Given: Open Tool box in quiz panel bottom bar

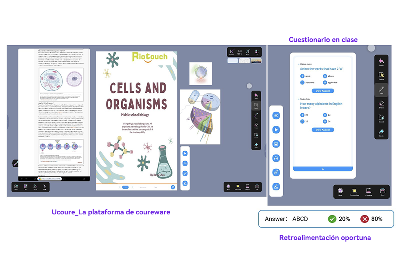Looking at the screenshot, I should (x=383, y=192).
